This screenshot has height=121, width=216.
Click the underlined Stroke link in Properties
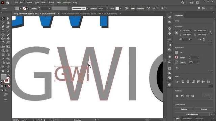coord(182,57)
